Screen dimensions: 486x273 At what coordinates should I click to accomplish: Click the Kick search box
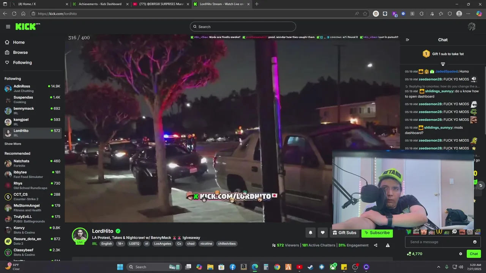pos(243,27)
